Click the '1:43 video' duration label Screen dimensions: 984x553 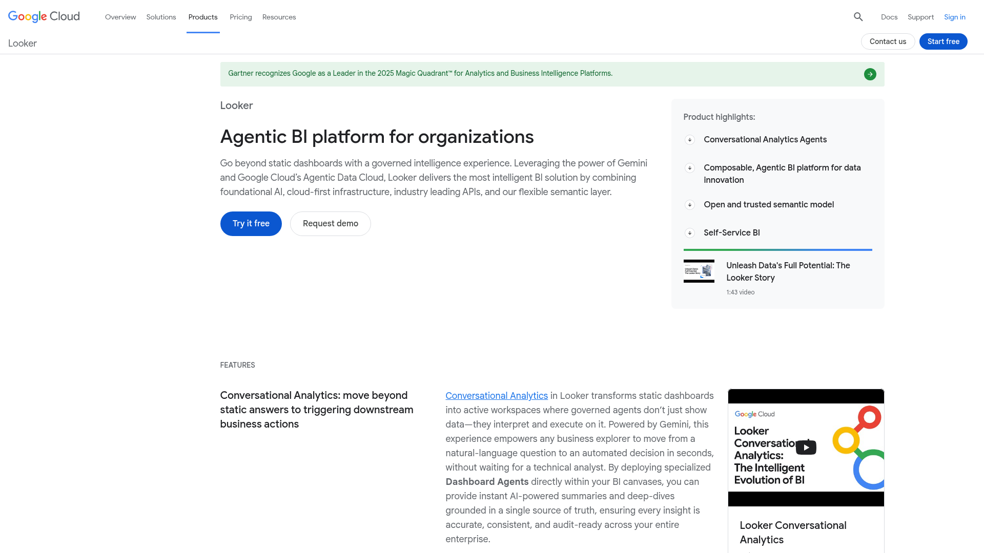tap(741, 292)
